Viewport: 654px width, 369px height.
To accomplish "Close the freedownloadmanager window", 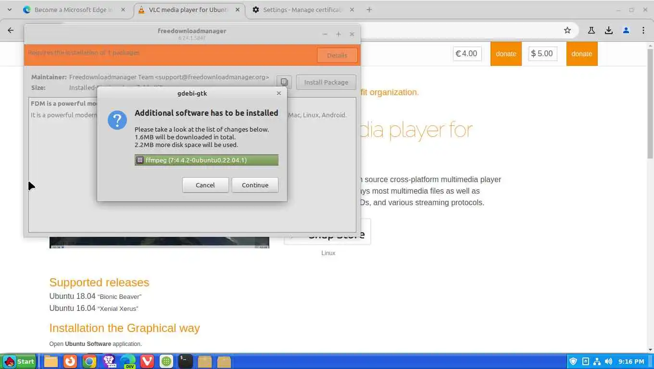I will pos(352,34).
